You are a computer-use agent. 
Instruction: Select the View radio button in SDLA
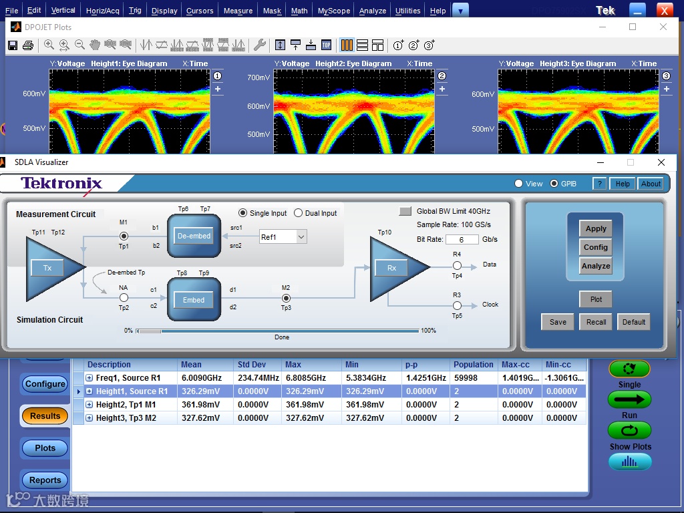point(518,184)
